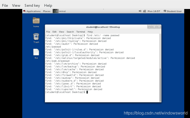Click the '/etc/lvm/backup' permission denied line
190x118 pixels.
point(75,66)
